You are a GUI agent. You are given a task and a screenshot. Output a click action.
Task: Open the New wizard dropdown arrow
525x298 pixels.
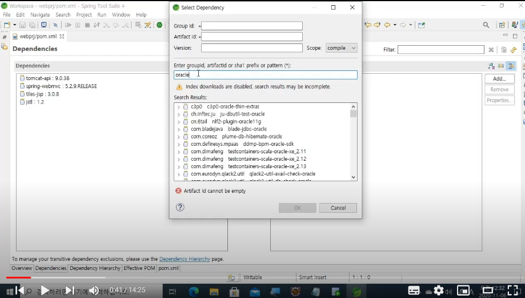(x=14, y=25)
